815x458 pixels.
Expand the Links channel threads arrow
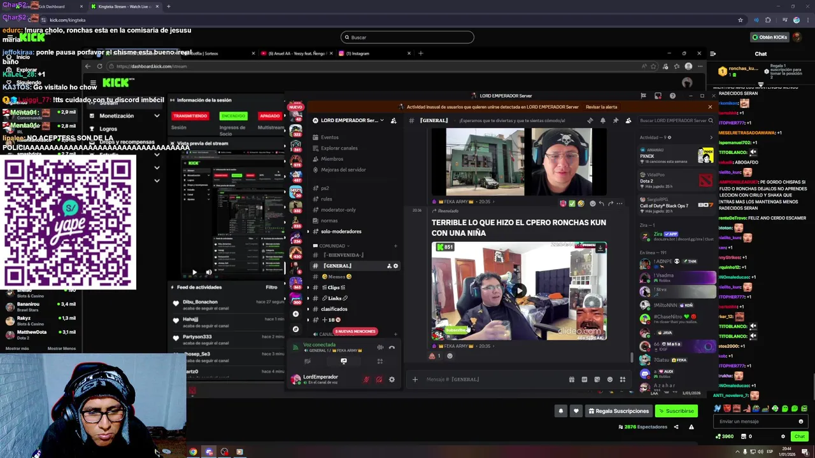308,298
